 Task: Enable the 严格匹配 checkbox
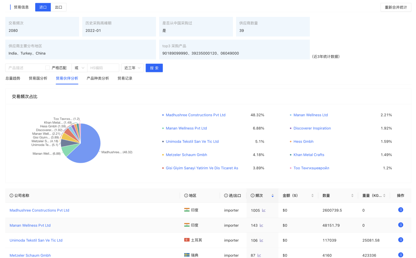pyautogui.click(x=47, y=68)
